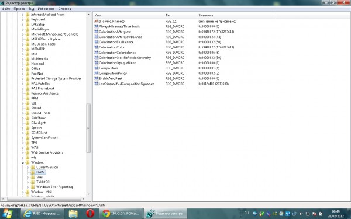Click the PeerNet folder icon
351x219 pixels.
point(27,74)
